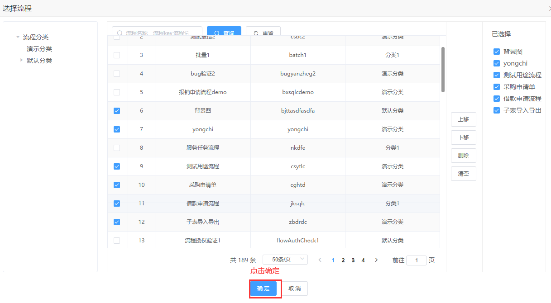Click the bugyanzheg2 key cell
551x303 pixels.
click(x=298, y=74)
